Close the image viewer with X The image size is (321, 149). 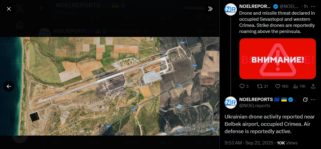9,9
